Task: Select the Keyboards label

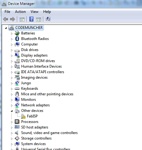Action: pos(29,89)
